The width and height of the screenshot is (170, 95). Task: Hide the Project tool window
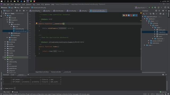pyautogui.click(x=27, y=11)
